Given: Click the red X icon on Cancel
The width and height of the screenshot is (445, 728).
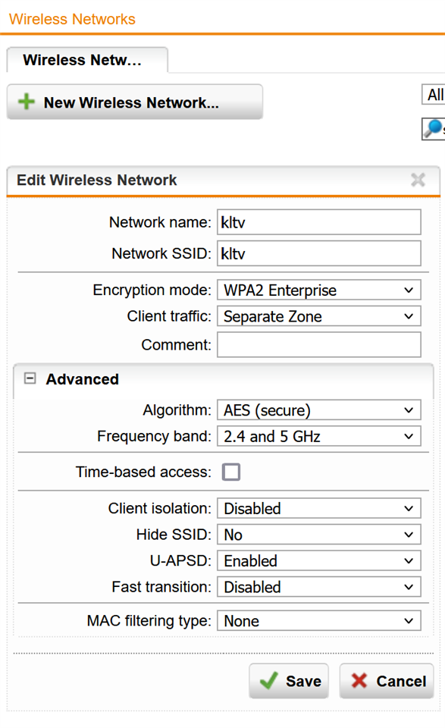Looking at the screenshot, I should (x=359, y=681).
